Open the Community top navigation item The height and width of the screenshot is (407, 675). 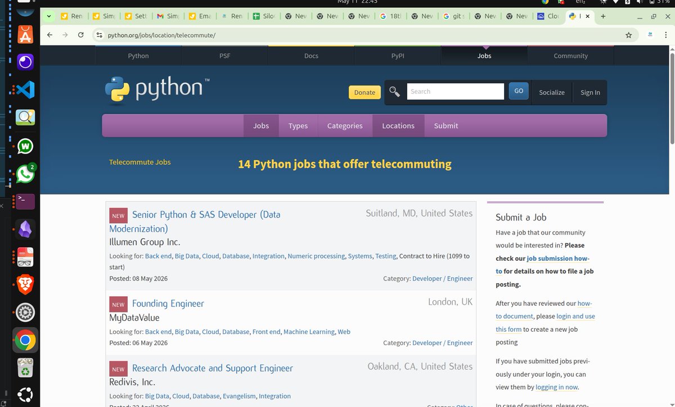(x=570, y=56)
